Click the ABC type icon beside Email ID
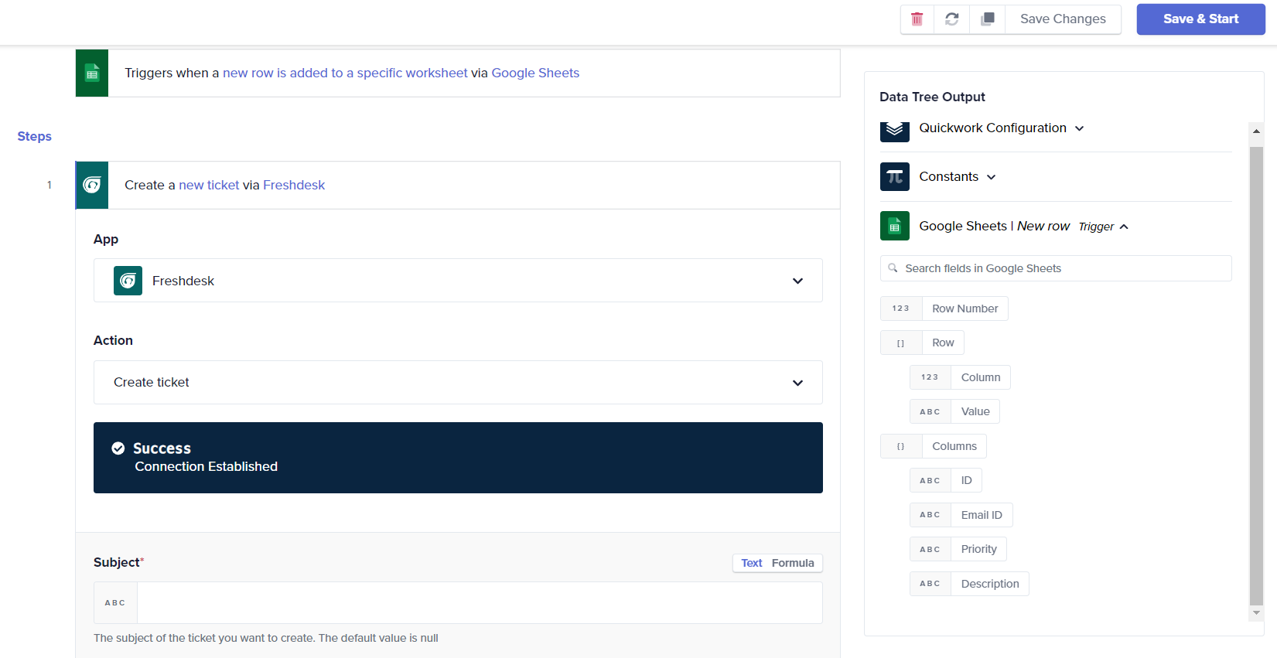This screenshot has width=1277, height=658. pos(930,515)
